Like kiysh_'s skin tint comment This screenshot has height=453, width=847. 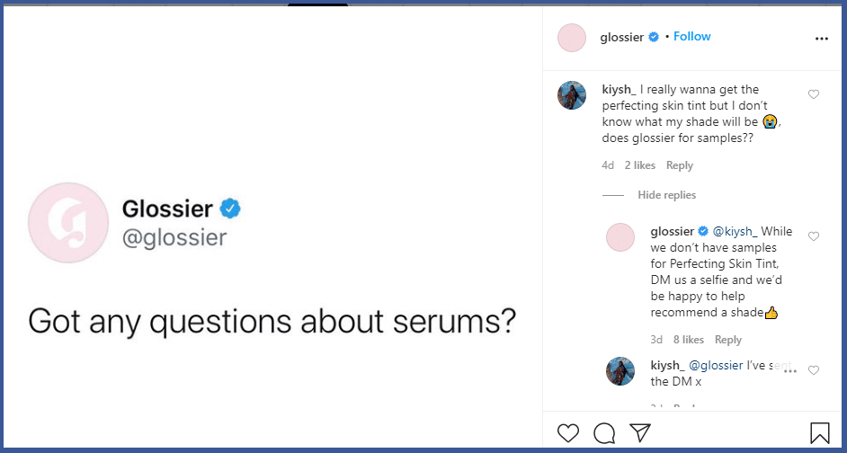point(814,94)
